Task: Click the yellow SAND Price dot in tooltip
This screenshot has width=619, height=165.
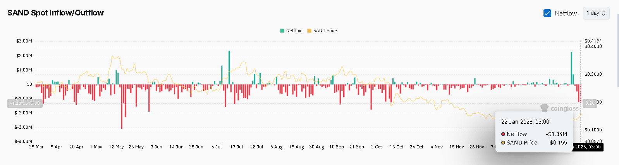Action: 503,143
